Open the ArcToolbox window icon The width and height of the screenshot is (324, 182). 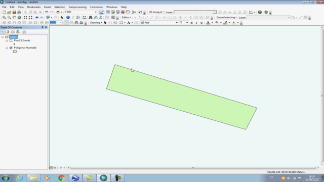point(123,12)
